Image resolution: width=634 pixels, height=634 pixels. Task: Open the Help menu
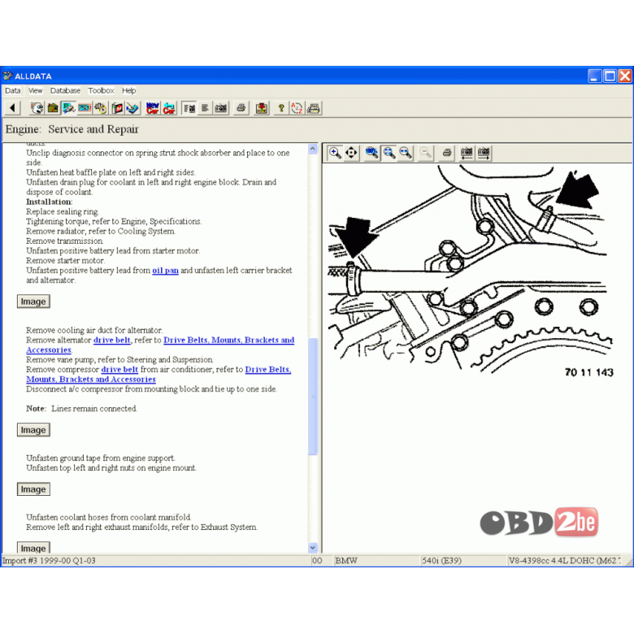tap(129, 90)
